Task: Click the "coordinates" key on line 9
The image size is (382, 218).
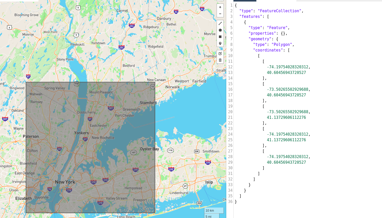Action: [268, 50]
